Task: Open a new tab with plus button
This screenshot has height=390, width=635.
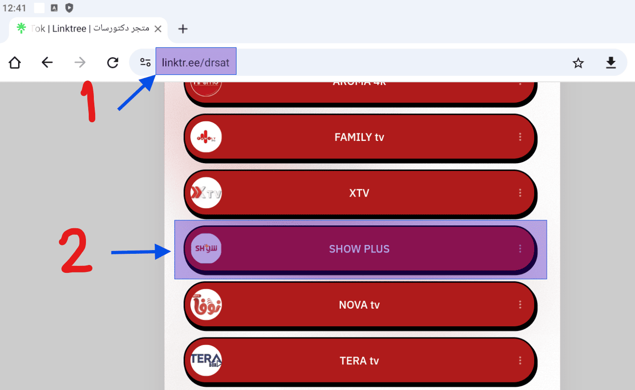Action: point(183,29)
